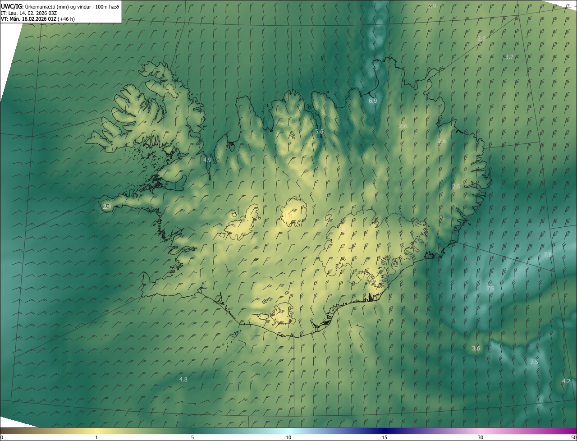
Task: Click the '7.9' precipitation value on the map
Action: click(490, 289)
